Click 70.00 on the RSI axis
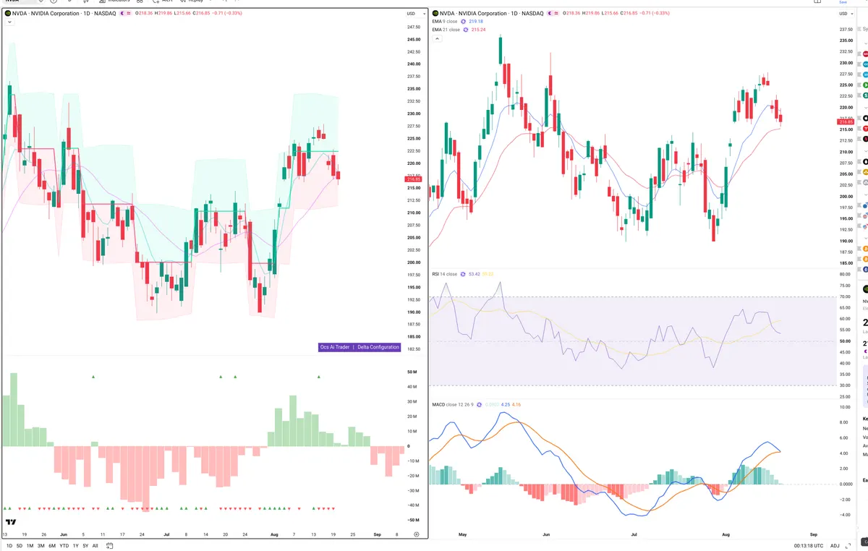 [x=843, y=296]
